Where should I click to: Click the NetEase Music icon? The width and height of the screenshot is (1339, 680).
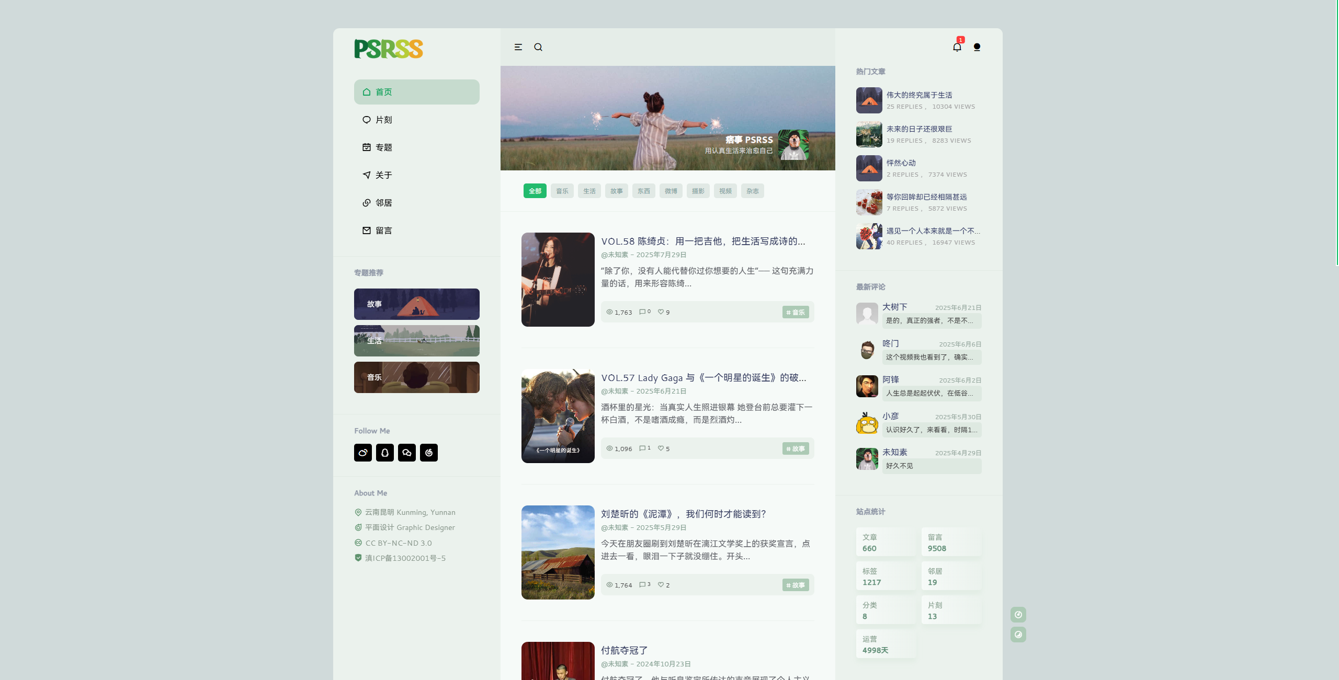429,453
